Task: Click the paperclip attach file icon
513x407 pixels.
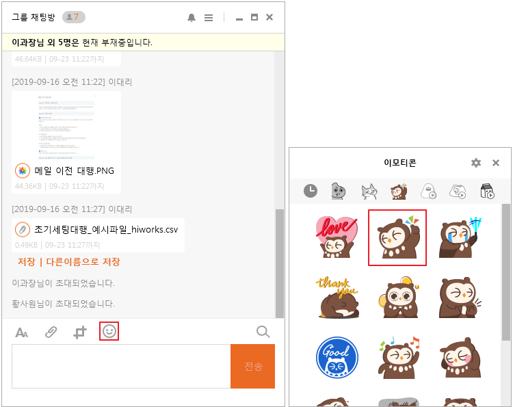Action: 51,332
